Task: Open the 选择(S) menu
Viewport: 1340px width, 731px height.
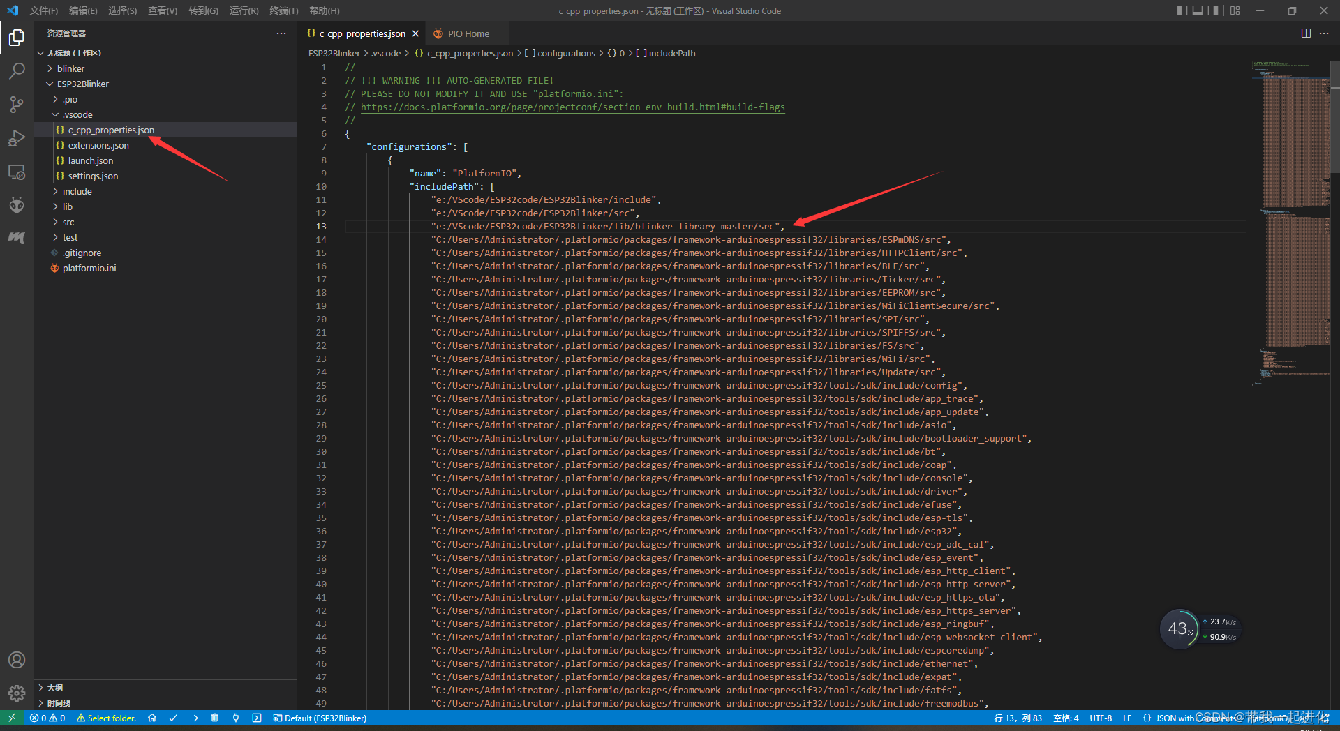Action: pyautogui.click(x=123, y=10)
